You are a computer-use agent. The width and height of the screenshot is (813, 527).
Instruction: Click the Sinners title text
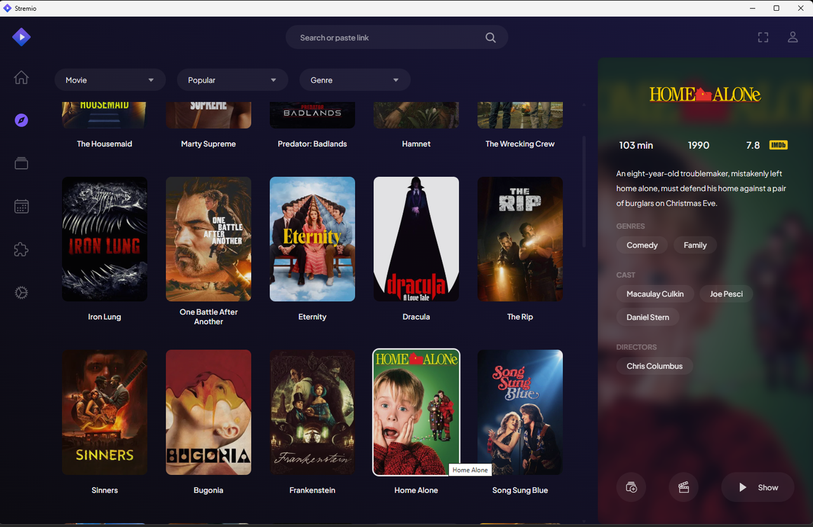(105, 490)
